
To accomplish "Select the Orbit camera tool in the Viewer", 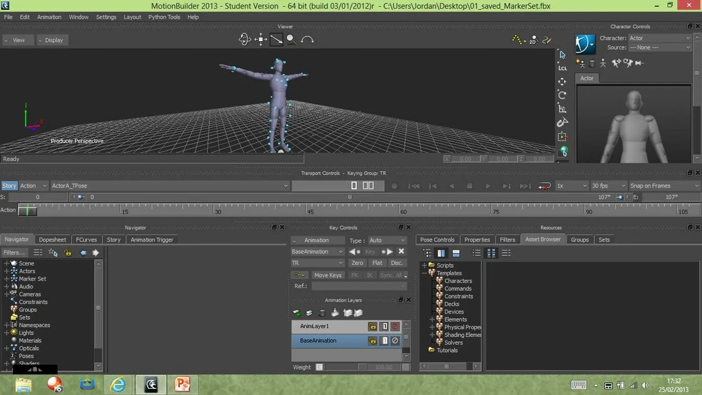I will pos(245,39).
